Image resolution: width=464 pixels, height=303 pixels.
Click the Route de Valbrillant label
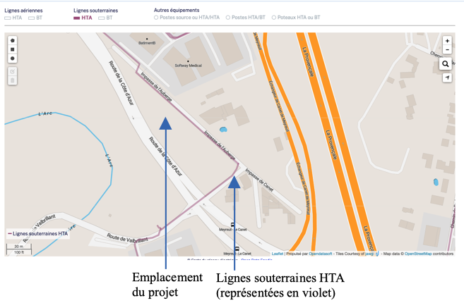pos(127,238)
